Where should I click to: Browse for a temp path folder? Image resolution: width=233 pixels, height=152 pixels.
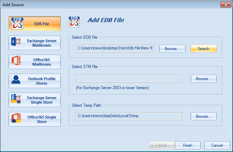tap(204, 116)
